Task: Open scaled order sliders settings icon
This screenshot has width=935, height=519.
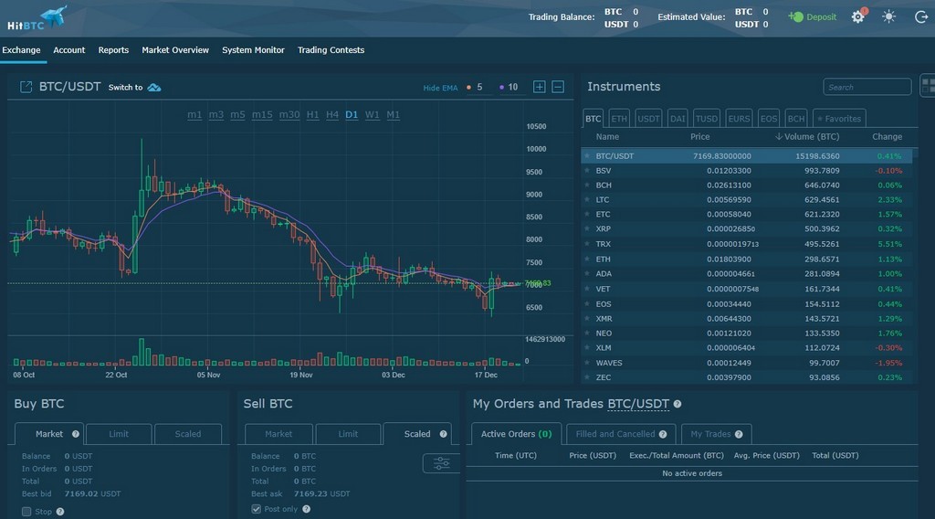Action: (x=442, y=463)
